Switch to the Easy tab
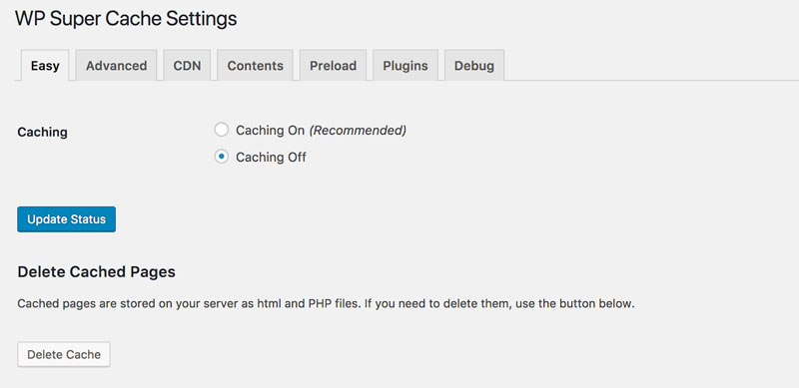The width and height of the screenshot is (799, 388). tap(45, 66)
